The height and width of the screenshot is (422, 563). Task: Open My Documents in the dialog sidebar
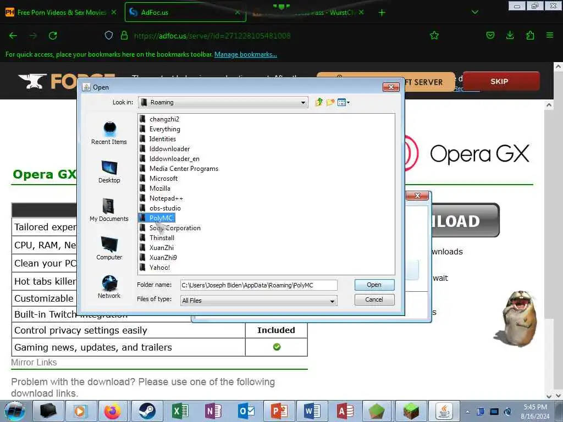click(109, 210)
